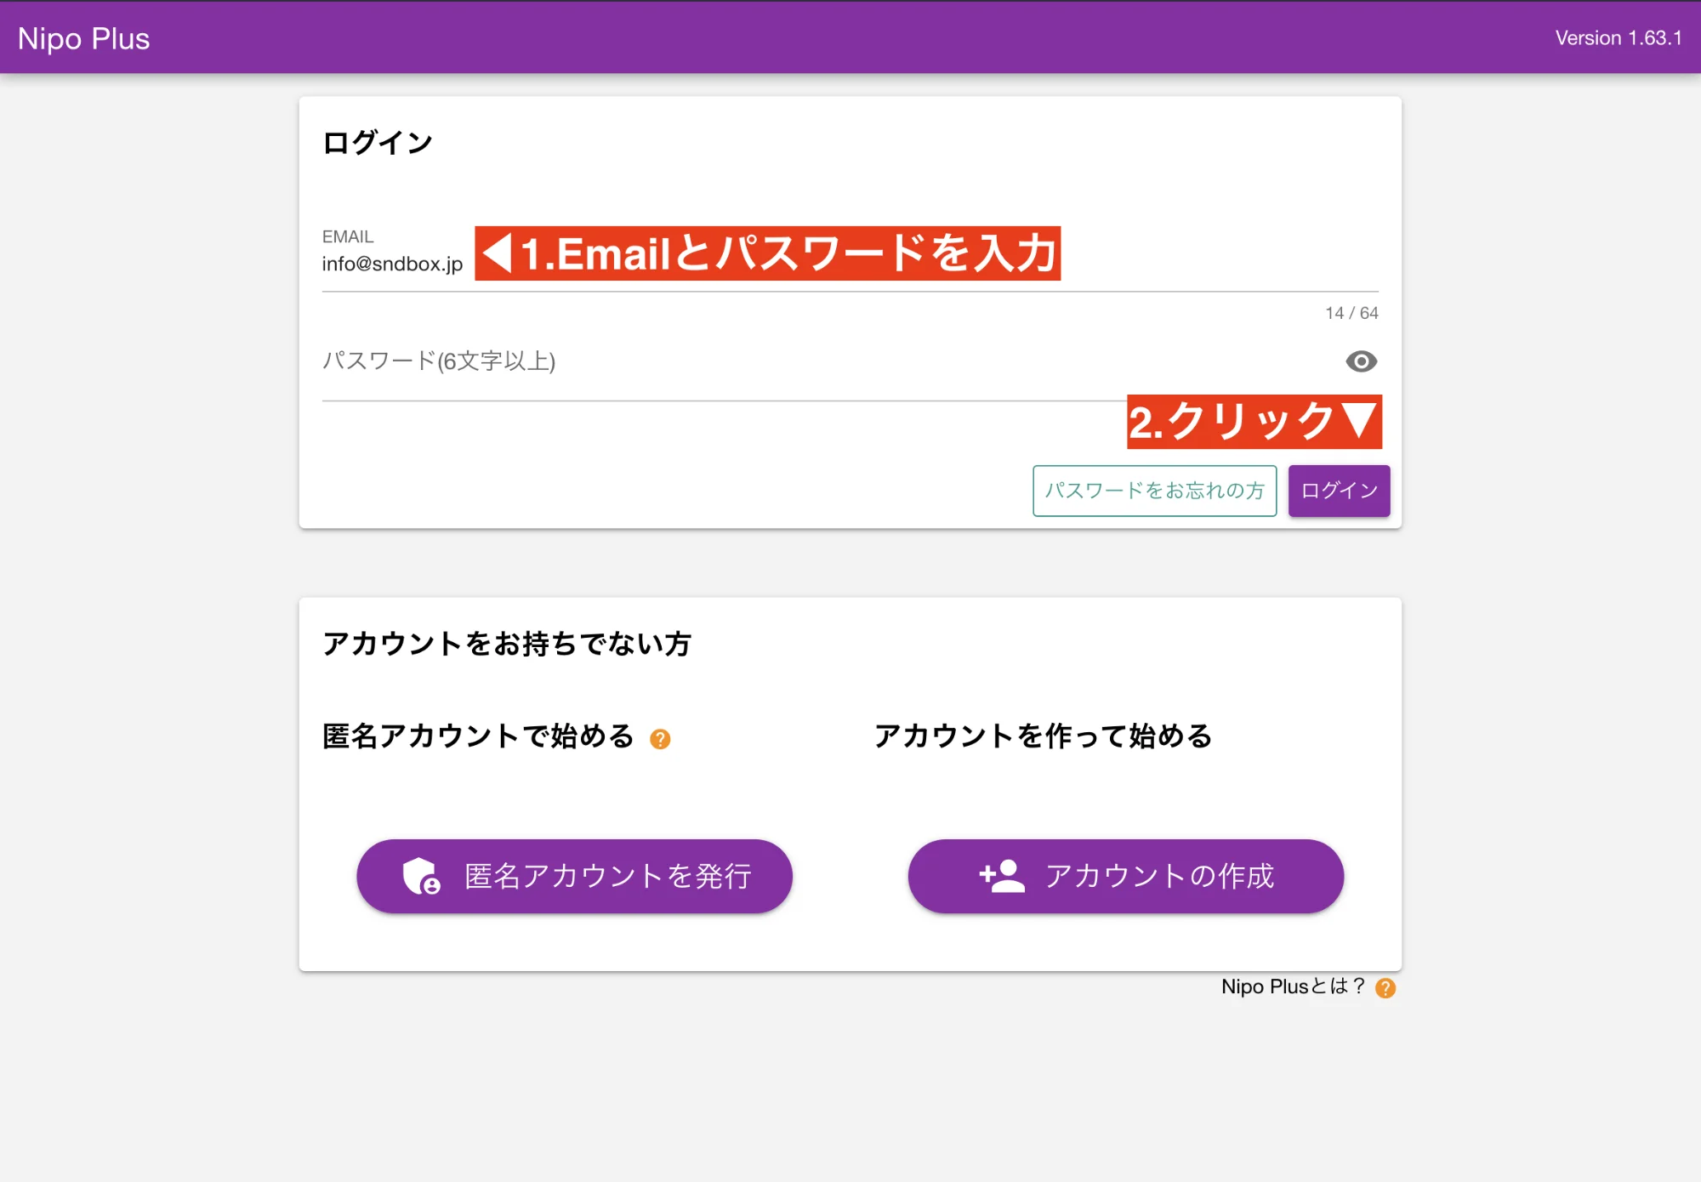Screen dimensions: 1701x1182
Task: Click the red 1.Emailとパスワードを入力 banner
Action: click(767, 253)
